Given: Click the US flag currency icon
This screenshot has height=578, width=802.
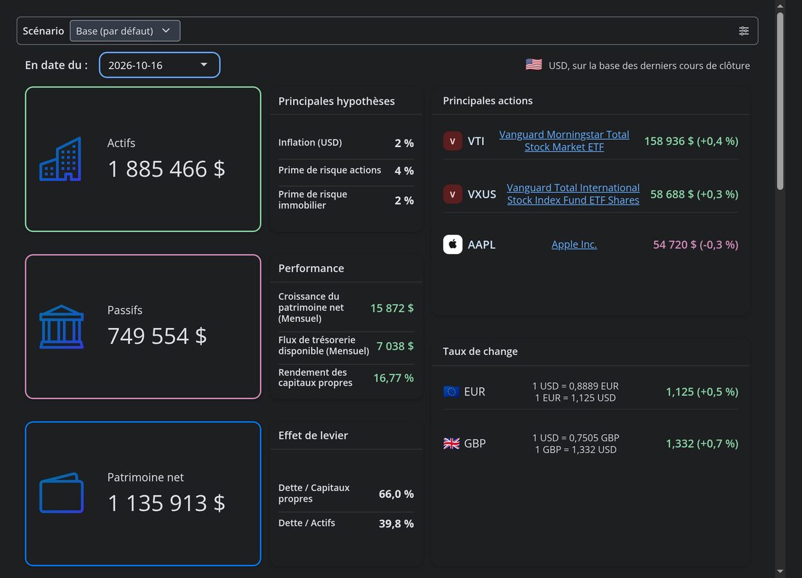Looking at the screenshot, I should pyautogui.click(x=534, y=65).
